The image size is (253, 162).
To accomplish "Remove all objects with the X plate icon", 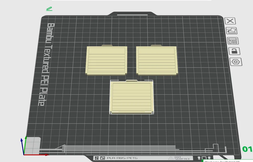I will pyautogui.click(x=230, y=21).
